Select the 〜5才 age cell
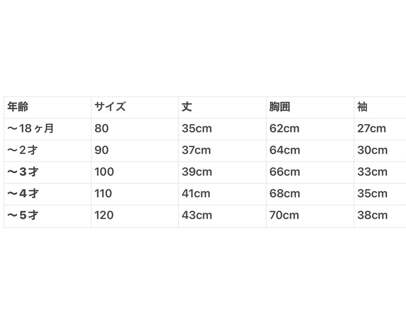 (x=23, y=216)
